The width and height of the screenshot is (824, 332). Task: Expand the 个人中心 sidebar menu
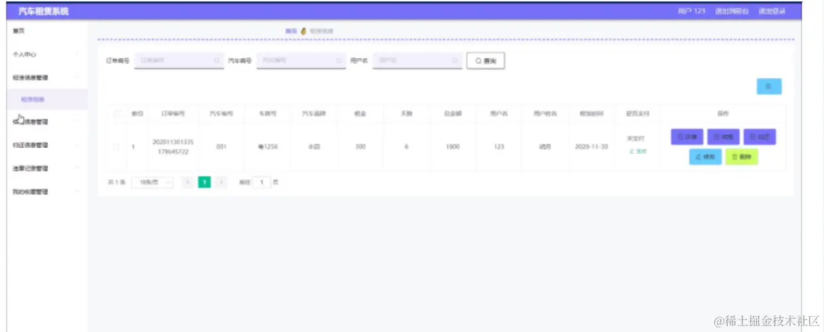pos(46,54)
